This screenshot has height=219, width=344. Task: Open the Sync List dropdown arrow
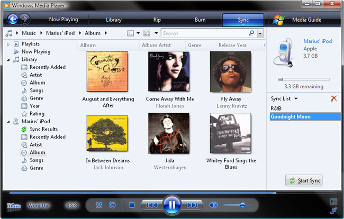pos(296,99)
